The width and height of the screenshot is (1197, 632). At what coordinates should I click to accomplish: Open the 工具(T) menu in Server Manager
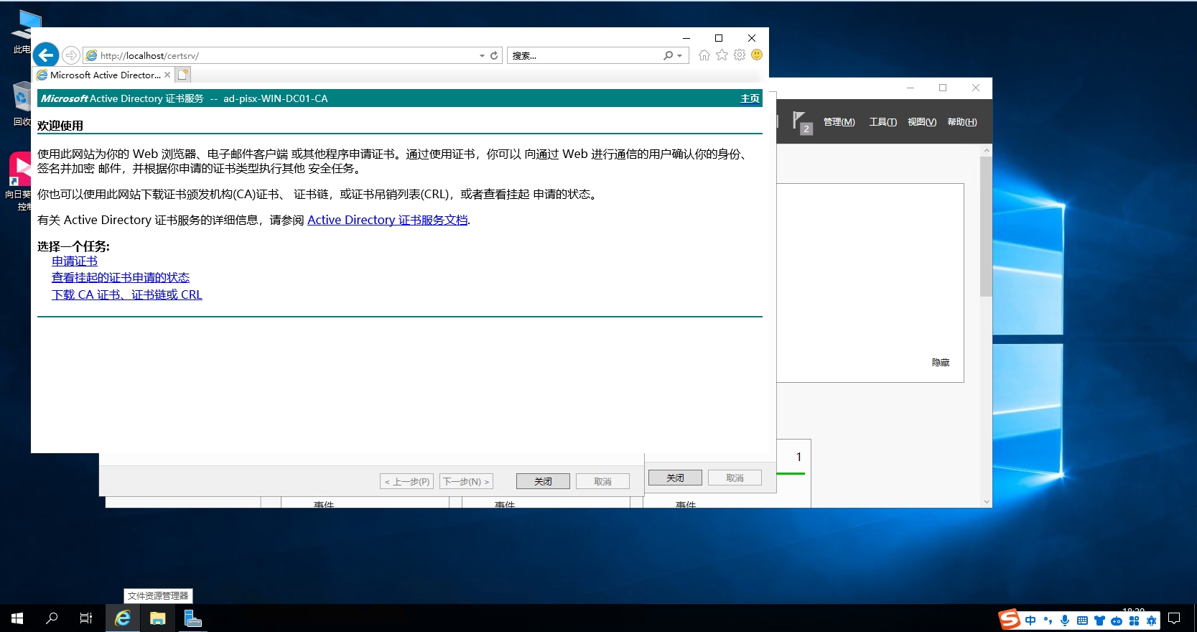[x=882, y=122]
